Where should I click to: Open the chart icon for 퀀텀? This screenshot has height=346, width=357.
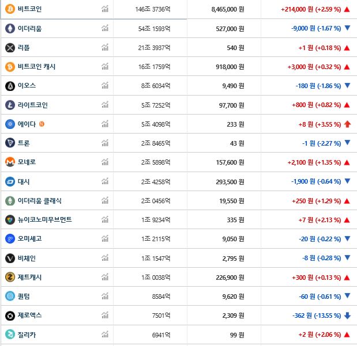point(105,296)
